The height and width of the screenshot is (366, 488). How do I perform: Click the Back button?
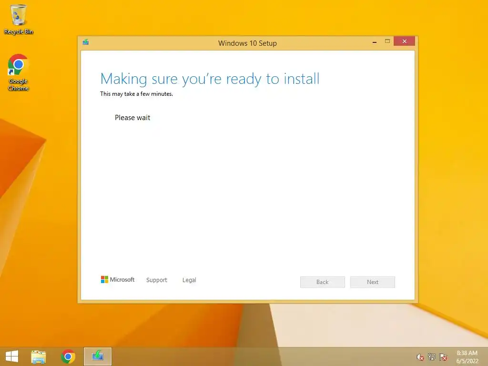tap(323, 282)
